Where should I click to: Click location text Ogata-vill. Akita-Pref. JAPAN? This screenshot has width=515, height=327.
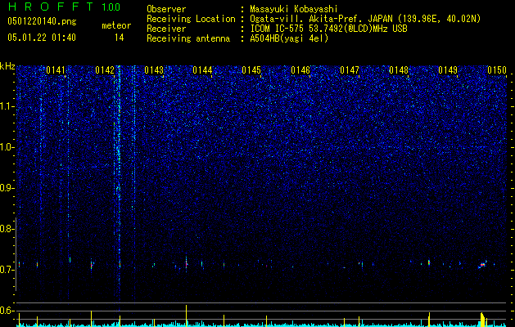[x=322, y=19]
